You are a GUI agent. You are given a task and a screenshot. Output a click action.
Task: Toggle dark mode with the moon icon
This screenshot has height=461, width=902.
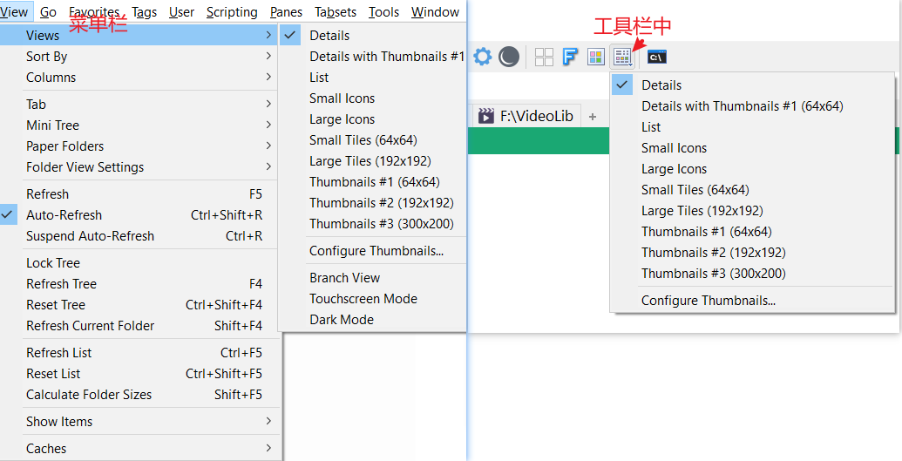coord(509,57)
